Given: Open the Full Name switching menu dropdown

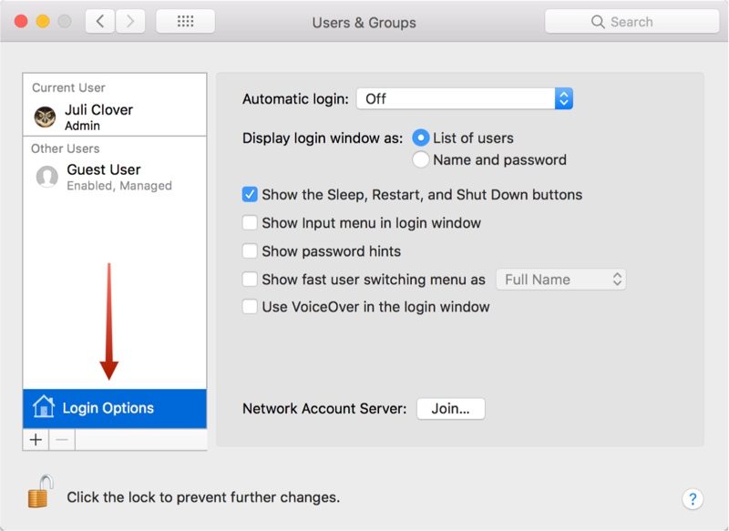Looking at the screenshot, I should coord(560,280).
